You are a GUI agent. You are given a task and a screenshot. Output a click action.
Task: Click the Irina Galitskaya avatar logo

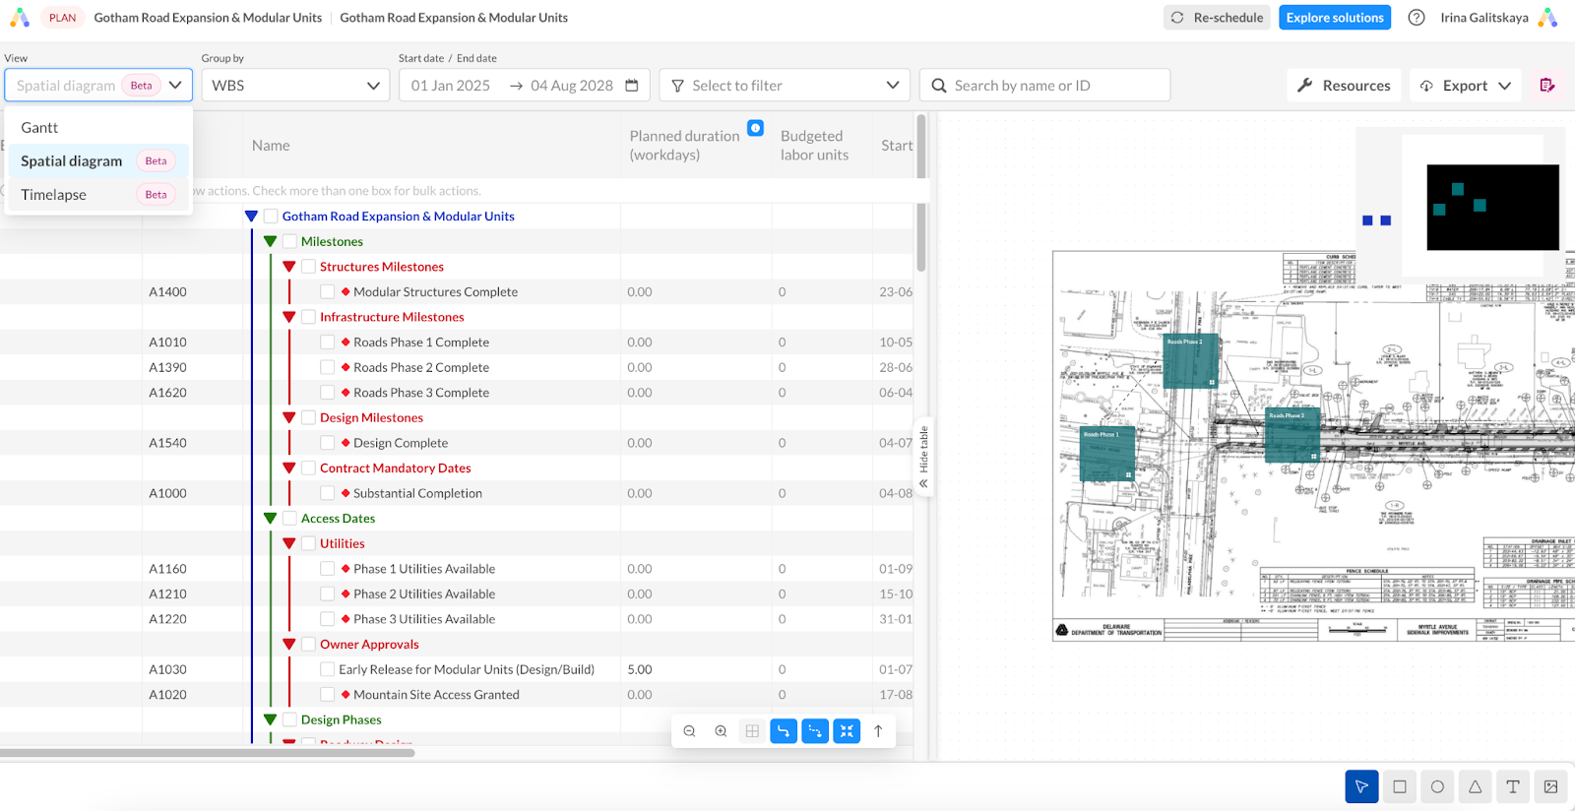click(1548, 18)
